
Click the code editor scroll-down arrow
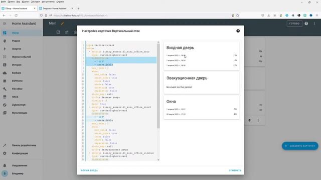[x=158, y=160]
